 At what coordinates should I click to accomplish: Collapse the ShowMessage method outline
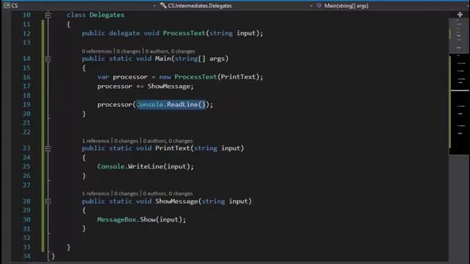tap(48, 201)
